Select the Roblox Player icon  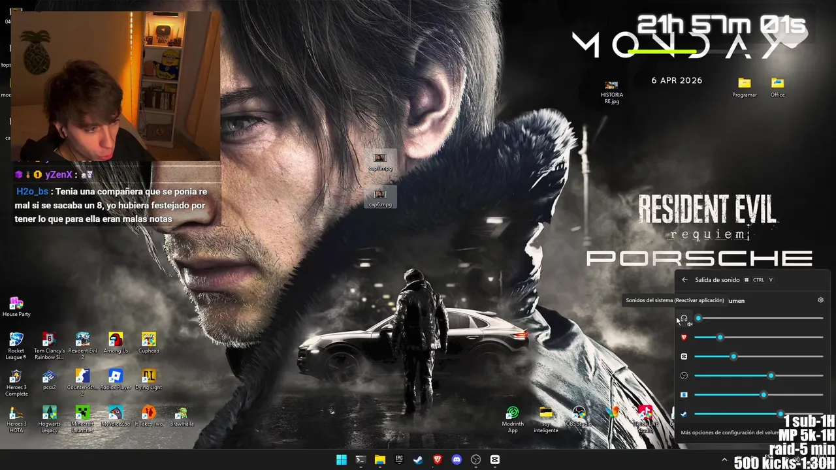[116, 380]
